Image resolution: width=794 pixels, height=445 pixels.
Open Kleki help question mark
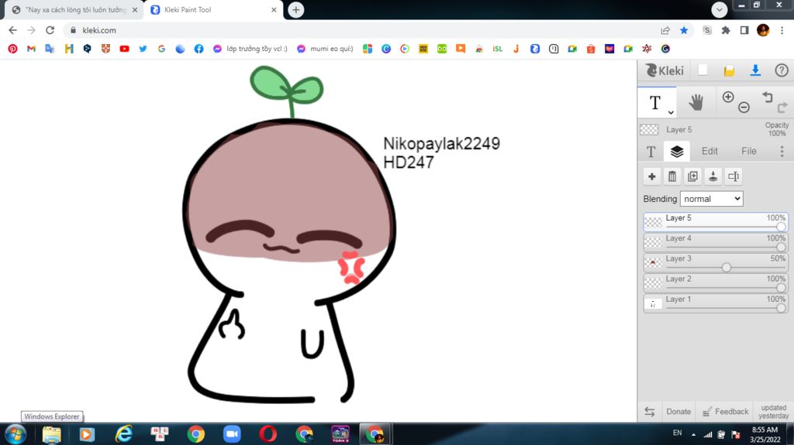pyautogui.click(x=782, y=70)
